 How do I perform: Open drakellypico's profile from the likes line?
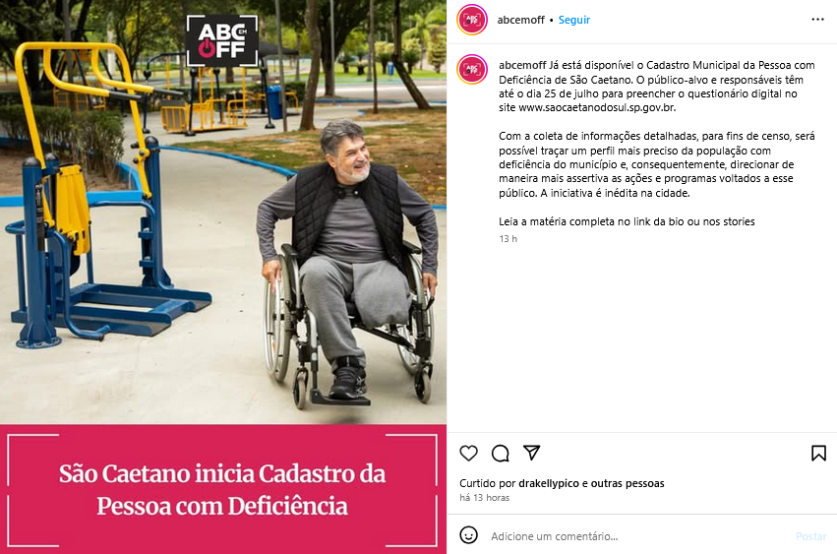tap(549, 483)
